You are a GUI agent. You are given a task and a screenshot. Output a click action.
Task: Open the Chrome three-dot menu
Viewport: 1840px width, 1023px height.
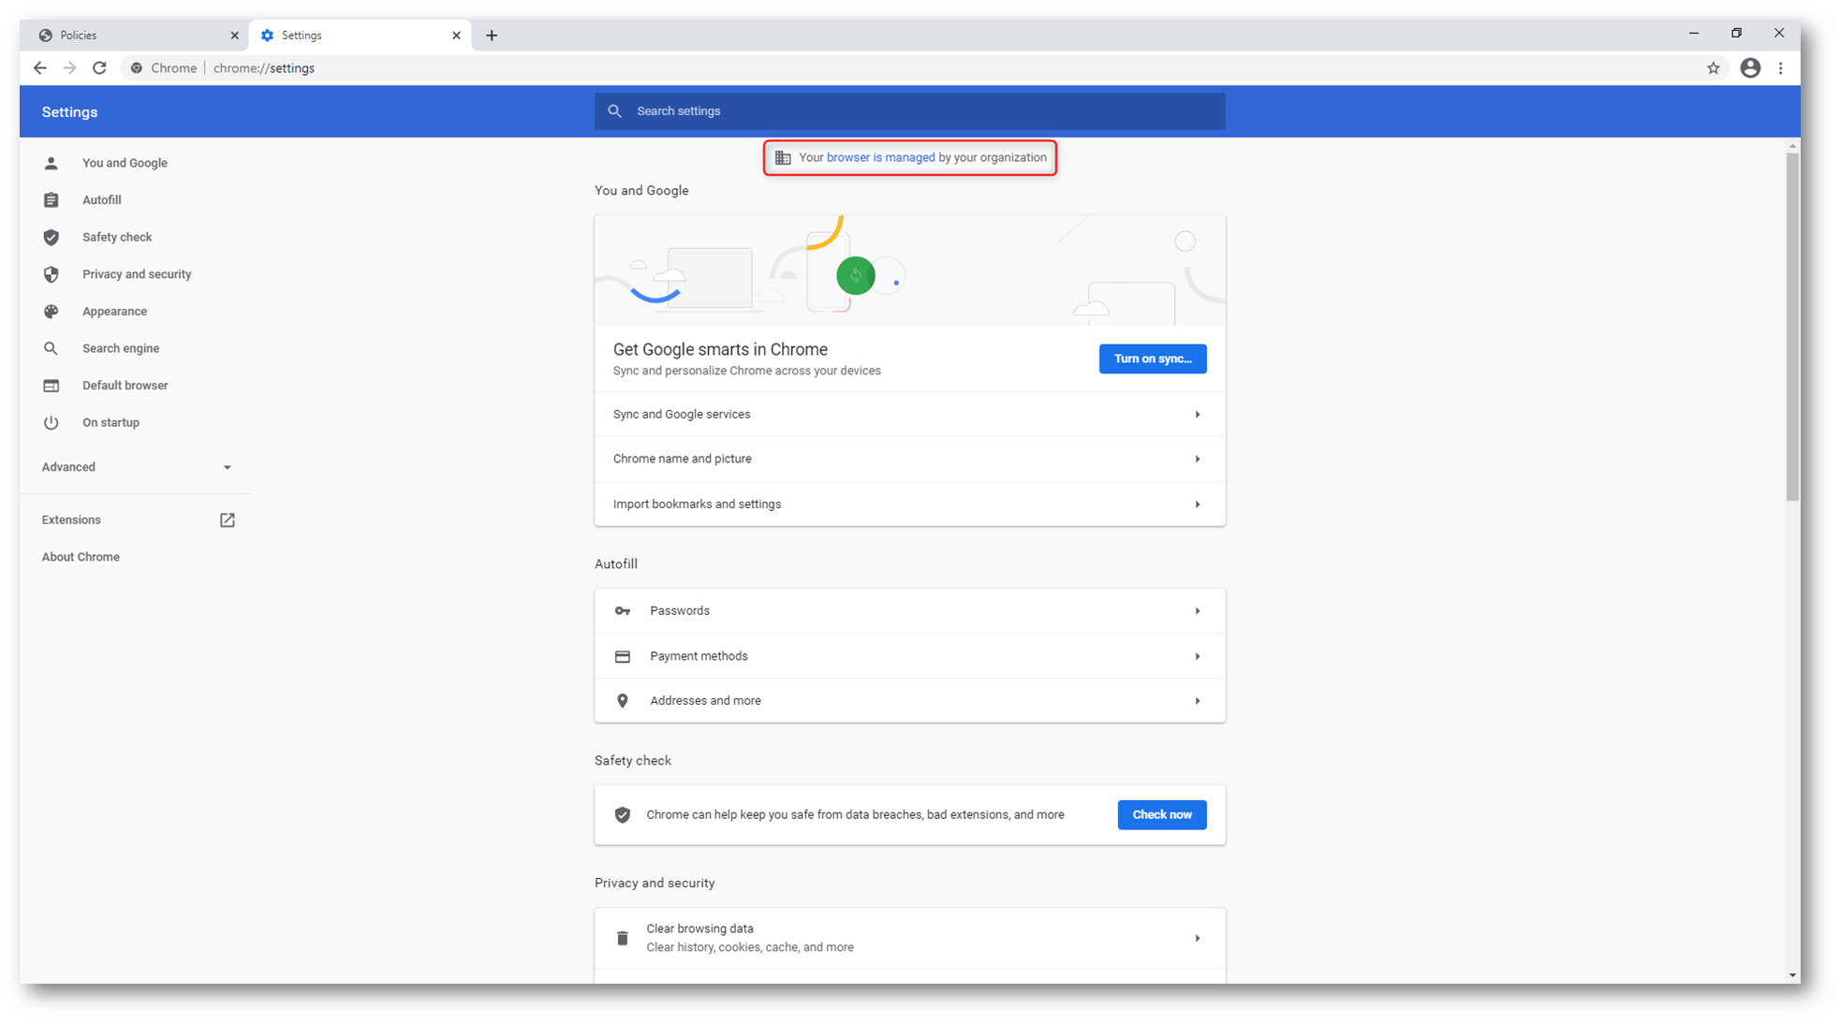point(1780,67)
